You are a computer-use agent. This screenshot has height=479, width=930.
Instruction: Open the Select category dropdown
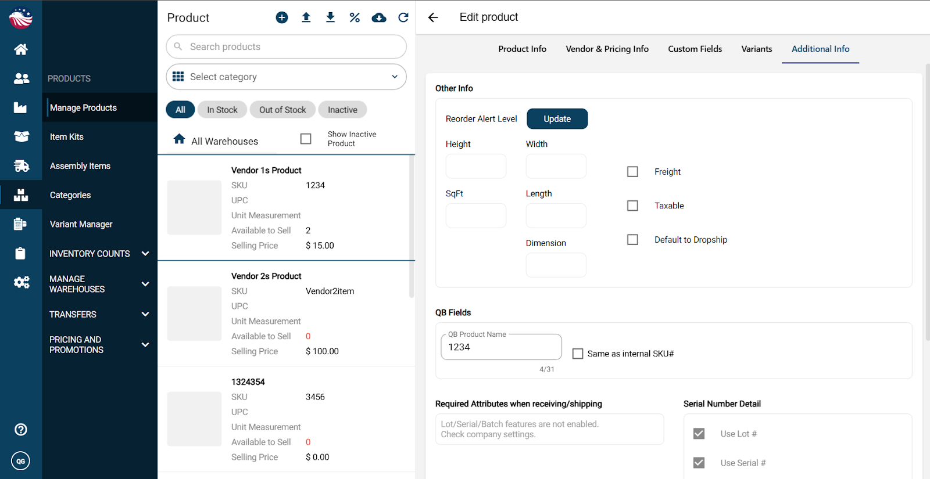[x=286, y=77]
